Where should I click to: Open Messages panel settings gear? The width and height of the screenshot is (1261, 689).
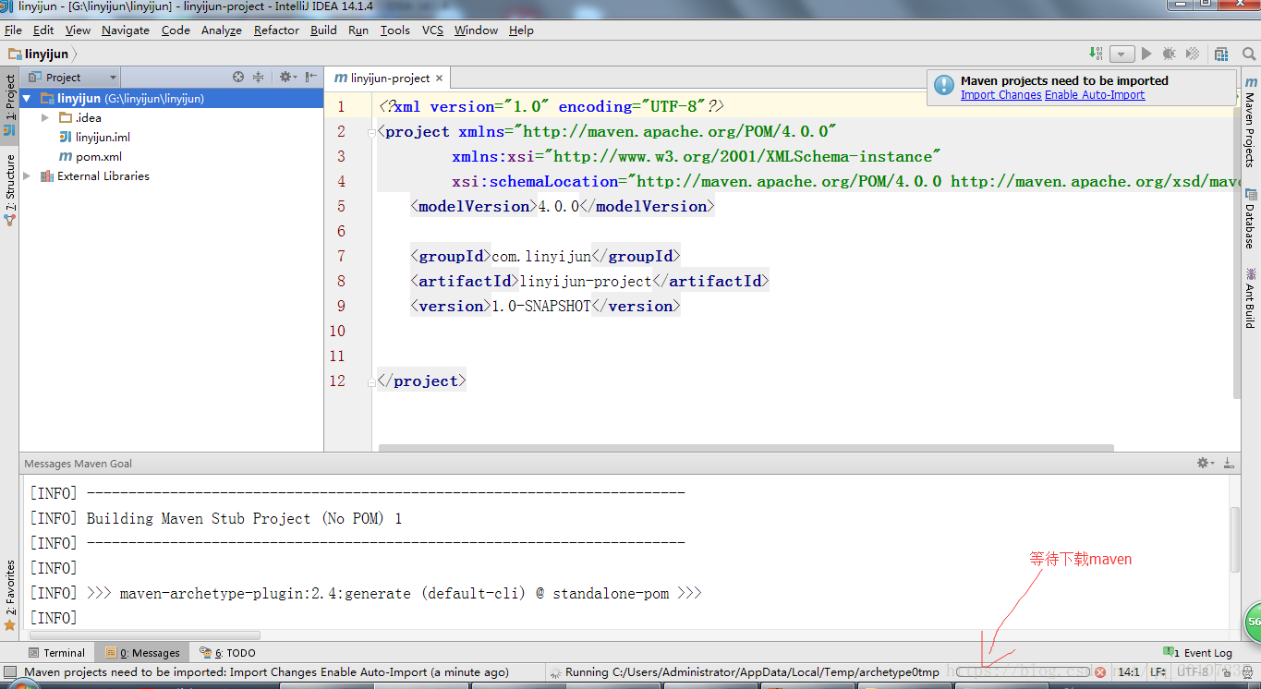pos(1205,463)
